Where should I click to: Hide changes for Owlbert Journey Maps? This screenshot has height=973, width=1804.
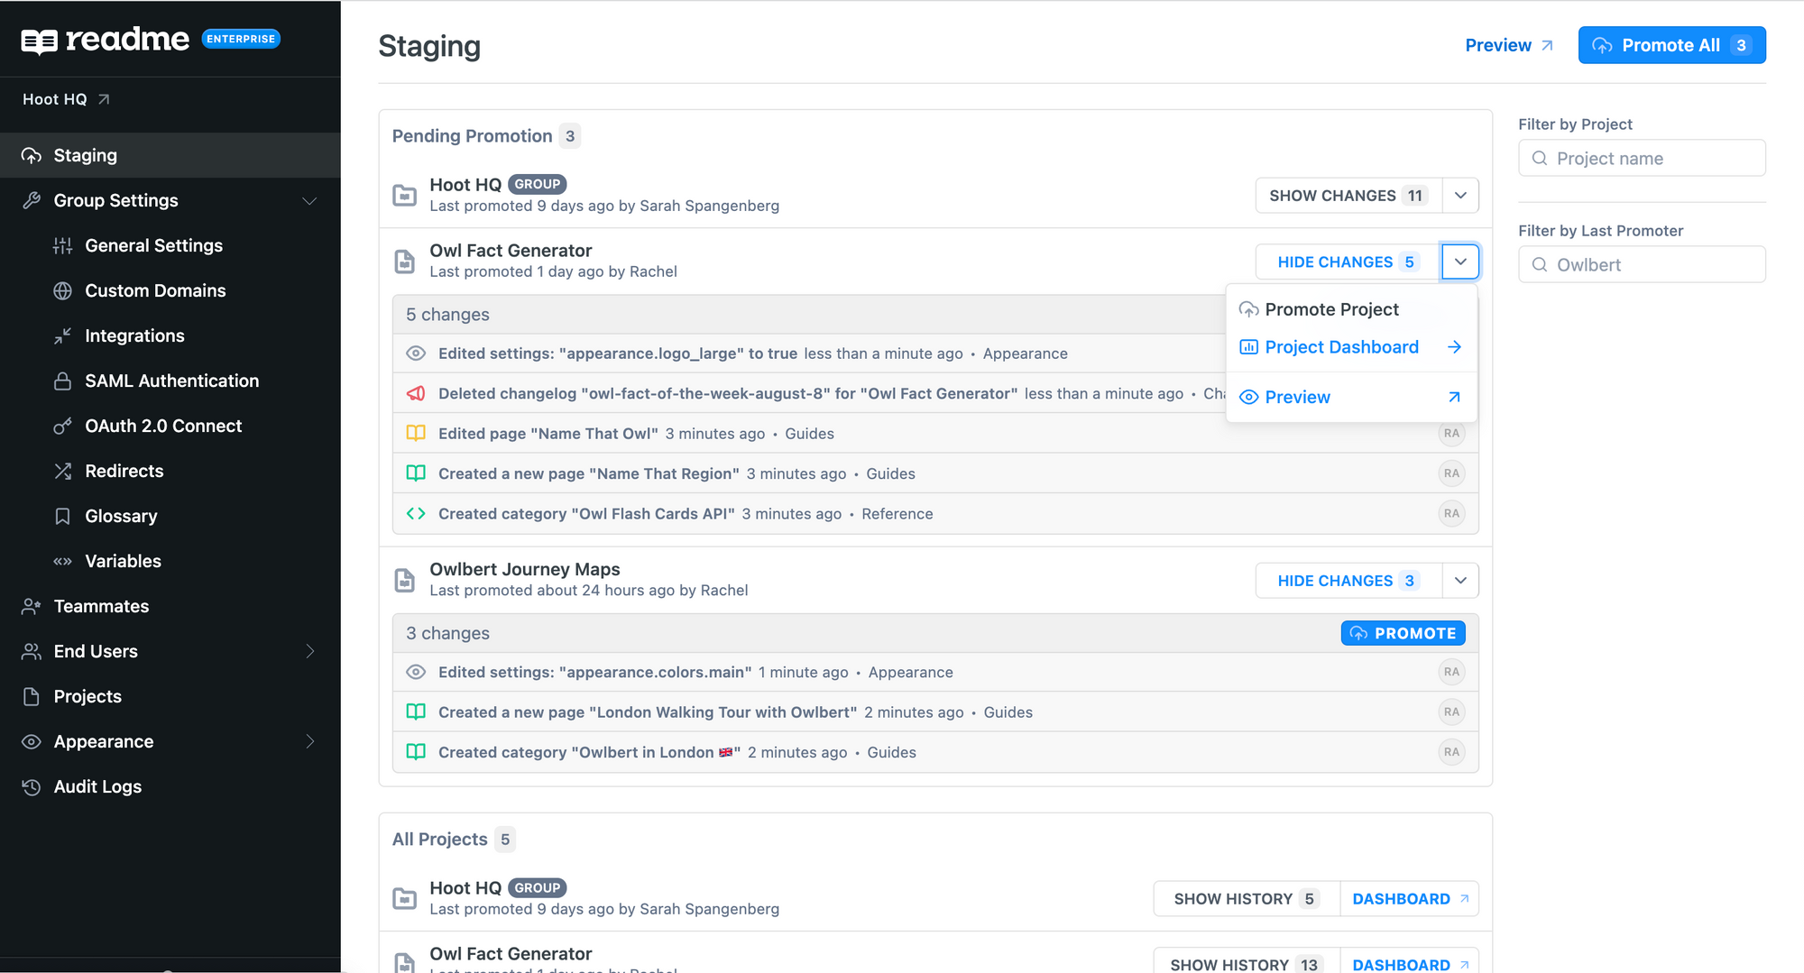tap(1348, 581)
